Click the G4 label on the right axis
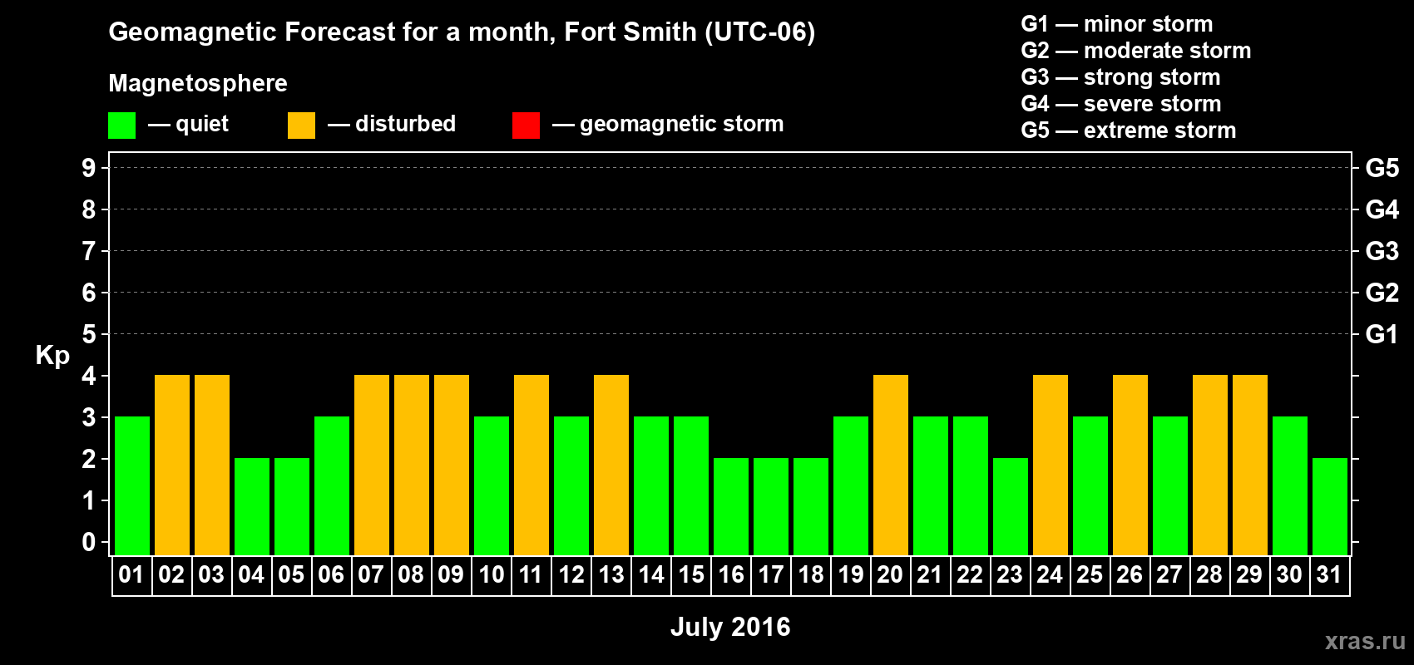The width and height of the screenshot is (1414, 665). [1382, 209]
